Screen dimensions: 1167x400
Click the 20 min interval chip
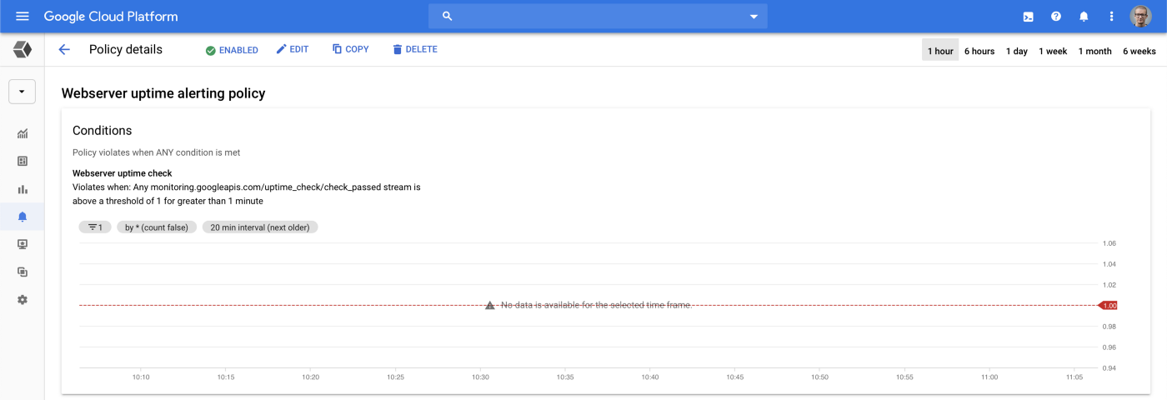click(260, 227)
